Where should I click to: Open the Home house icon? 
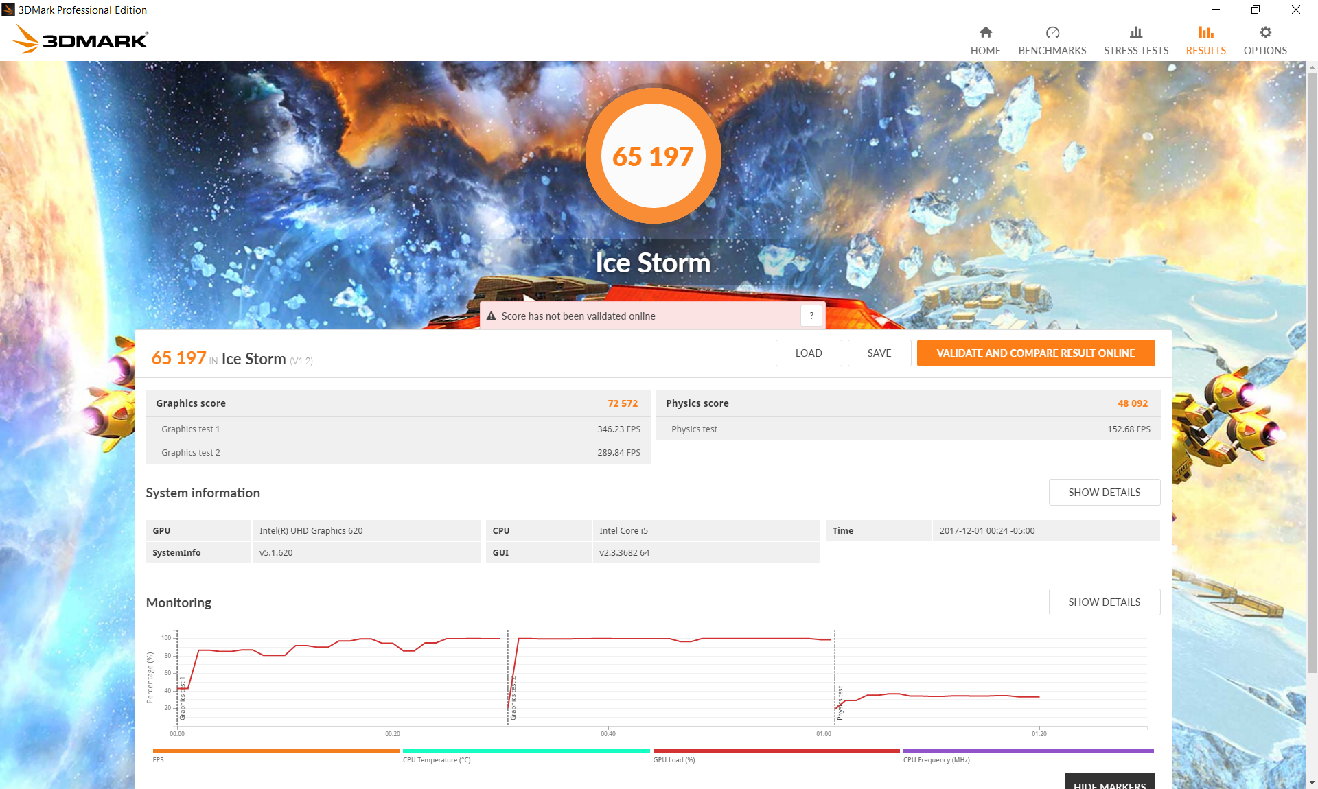[985, 33]
